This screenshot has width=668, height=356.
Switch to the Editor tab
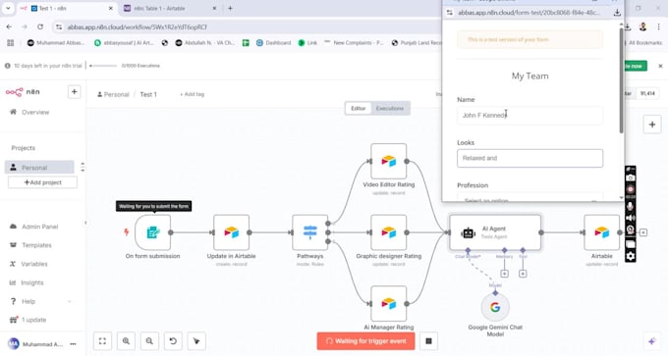coord(358,109)
